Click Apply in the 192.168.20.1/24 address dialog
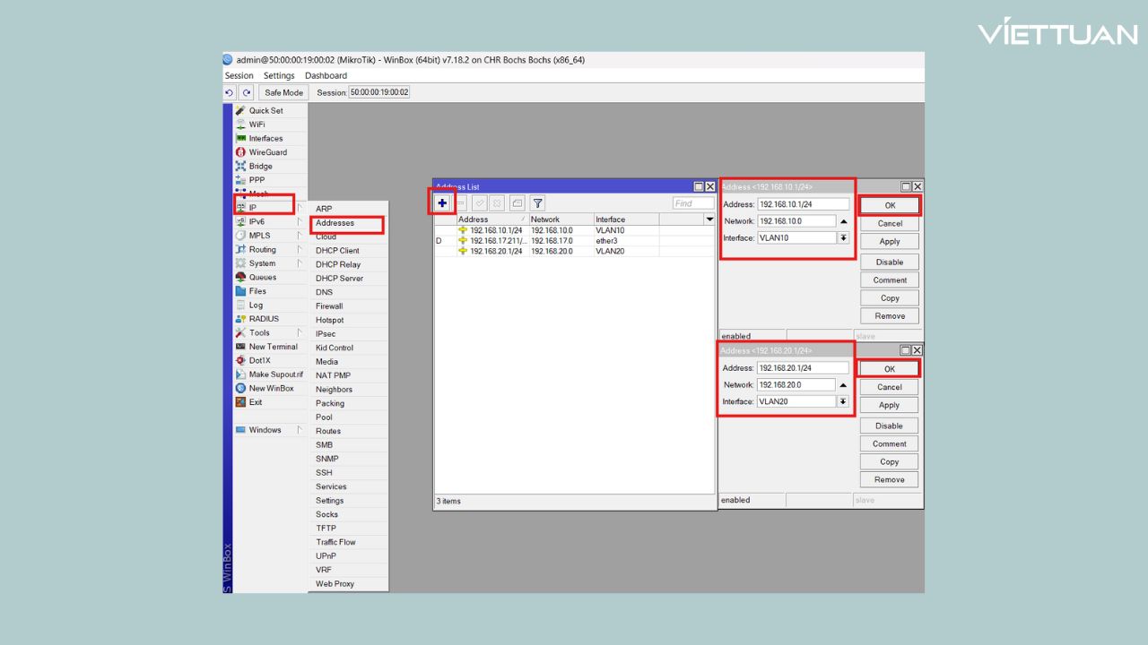 tap(889, 405)
